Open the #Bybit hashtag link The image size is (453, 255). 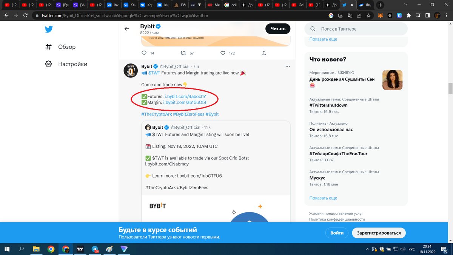[213, 114]
